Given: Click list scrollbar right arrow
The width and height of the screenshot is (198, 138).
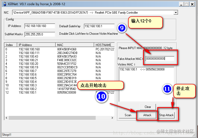Looking at the screenshot, I should pyautogui.click(x=112, y=118).
